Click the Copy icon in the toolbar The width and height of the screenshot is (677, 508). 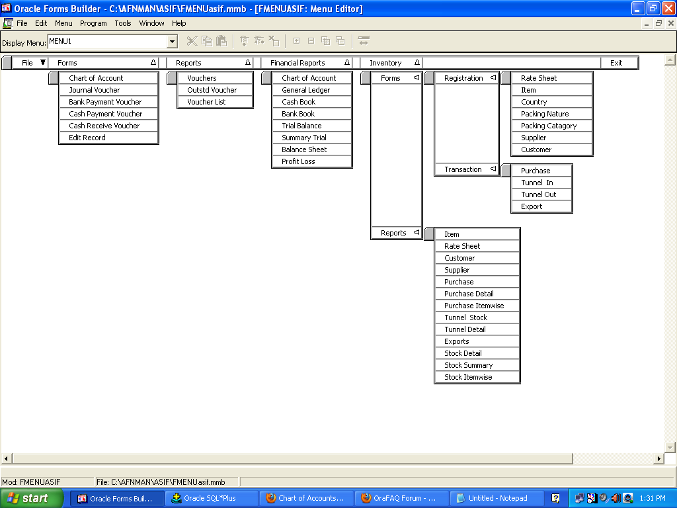coord(207,42)
